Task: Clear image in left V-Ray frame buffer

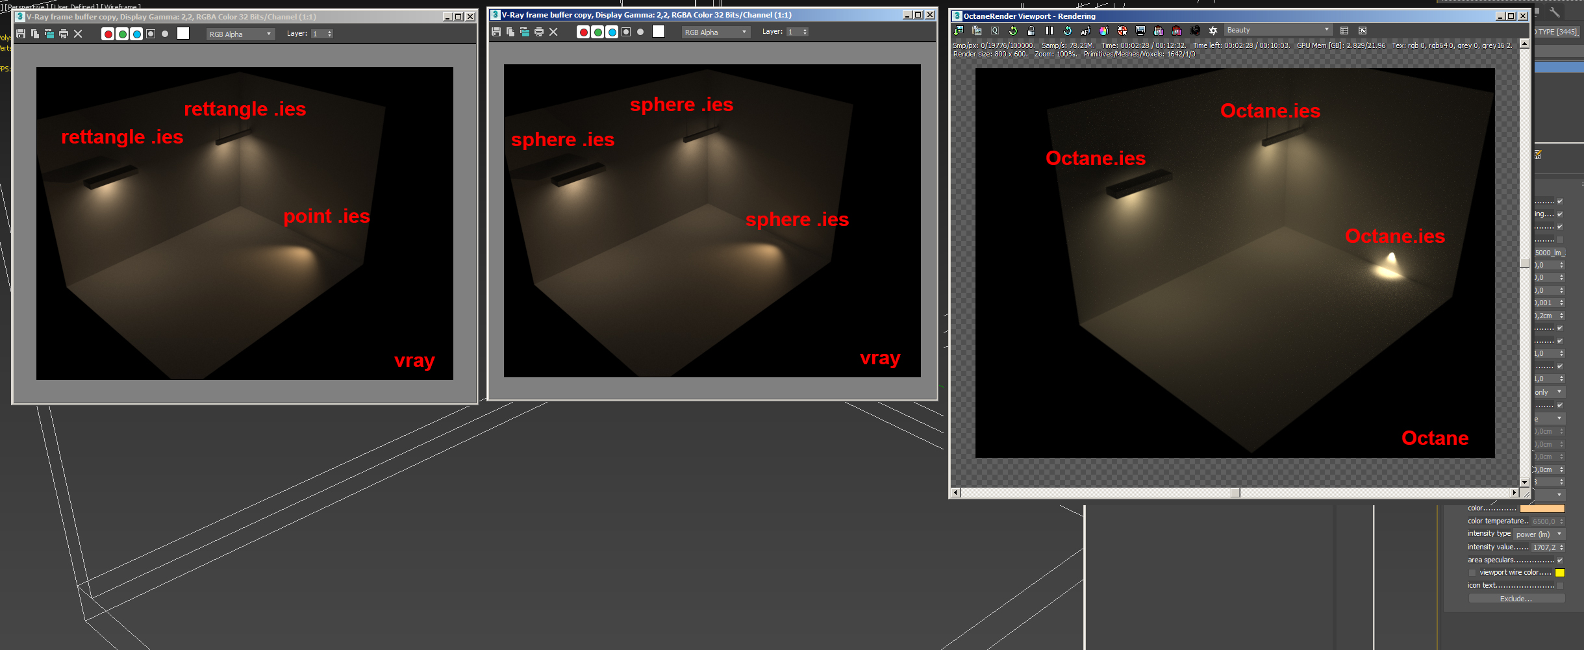Action: pyautogui.click(x=78, y=34)
